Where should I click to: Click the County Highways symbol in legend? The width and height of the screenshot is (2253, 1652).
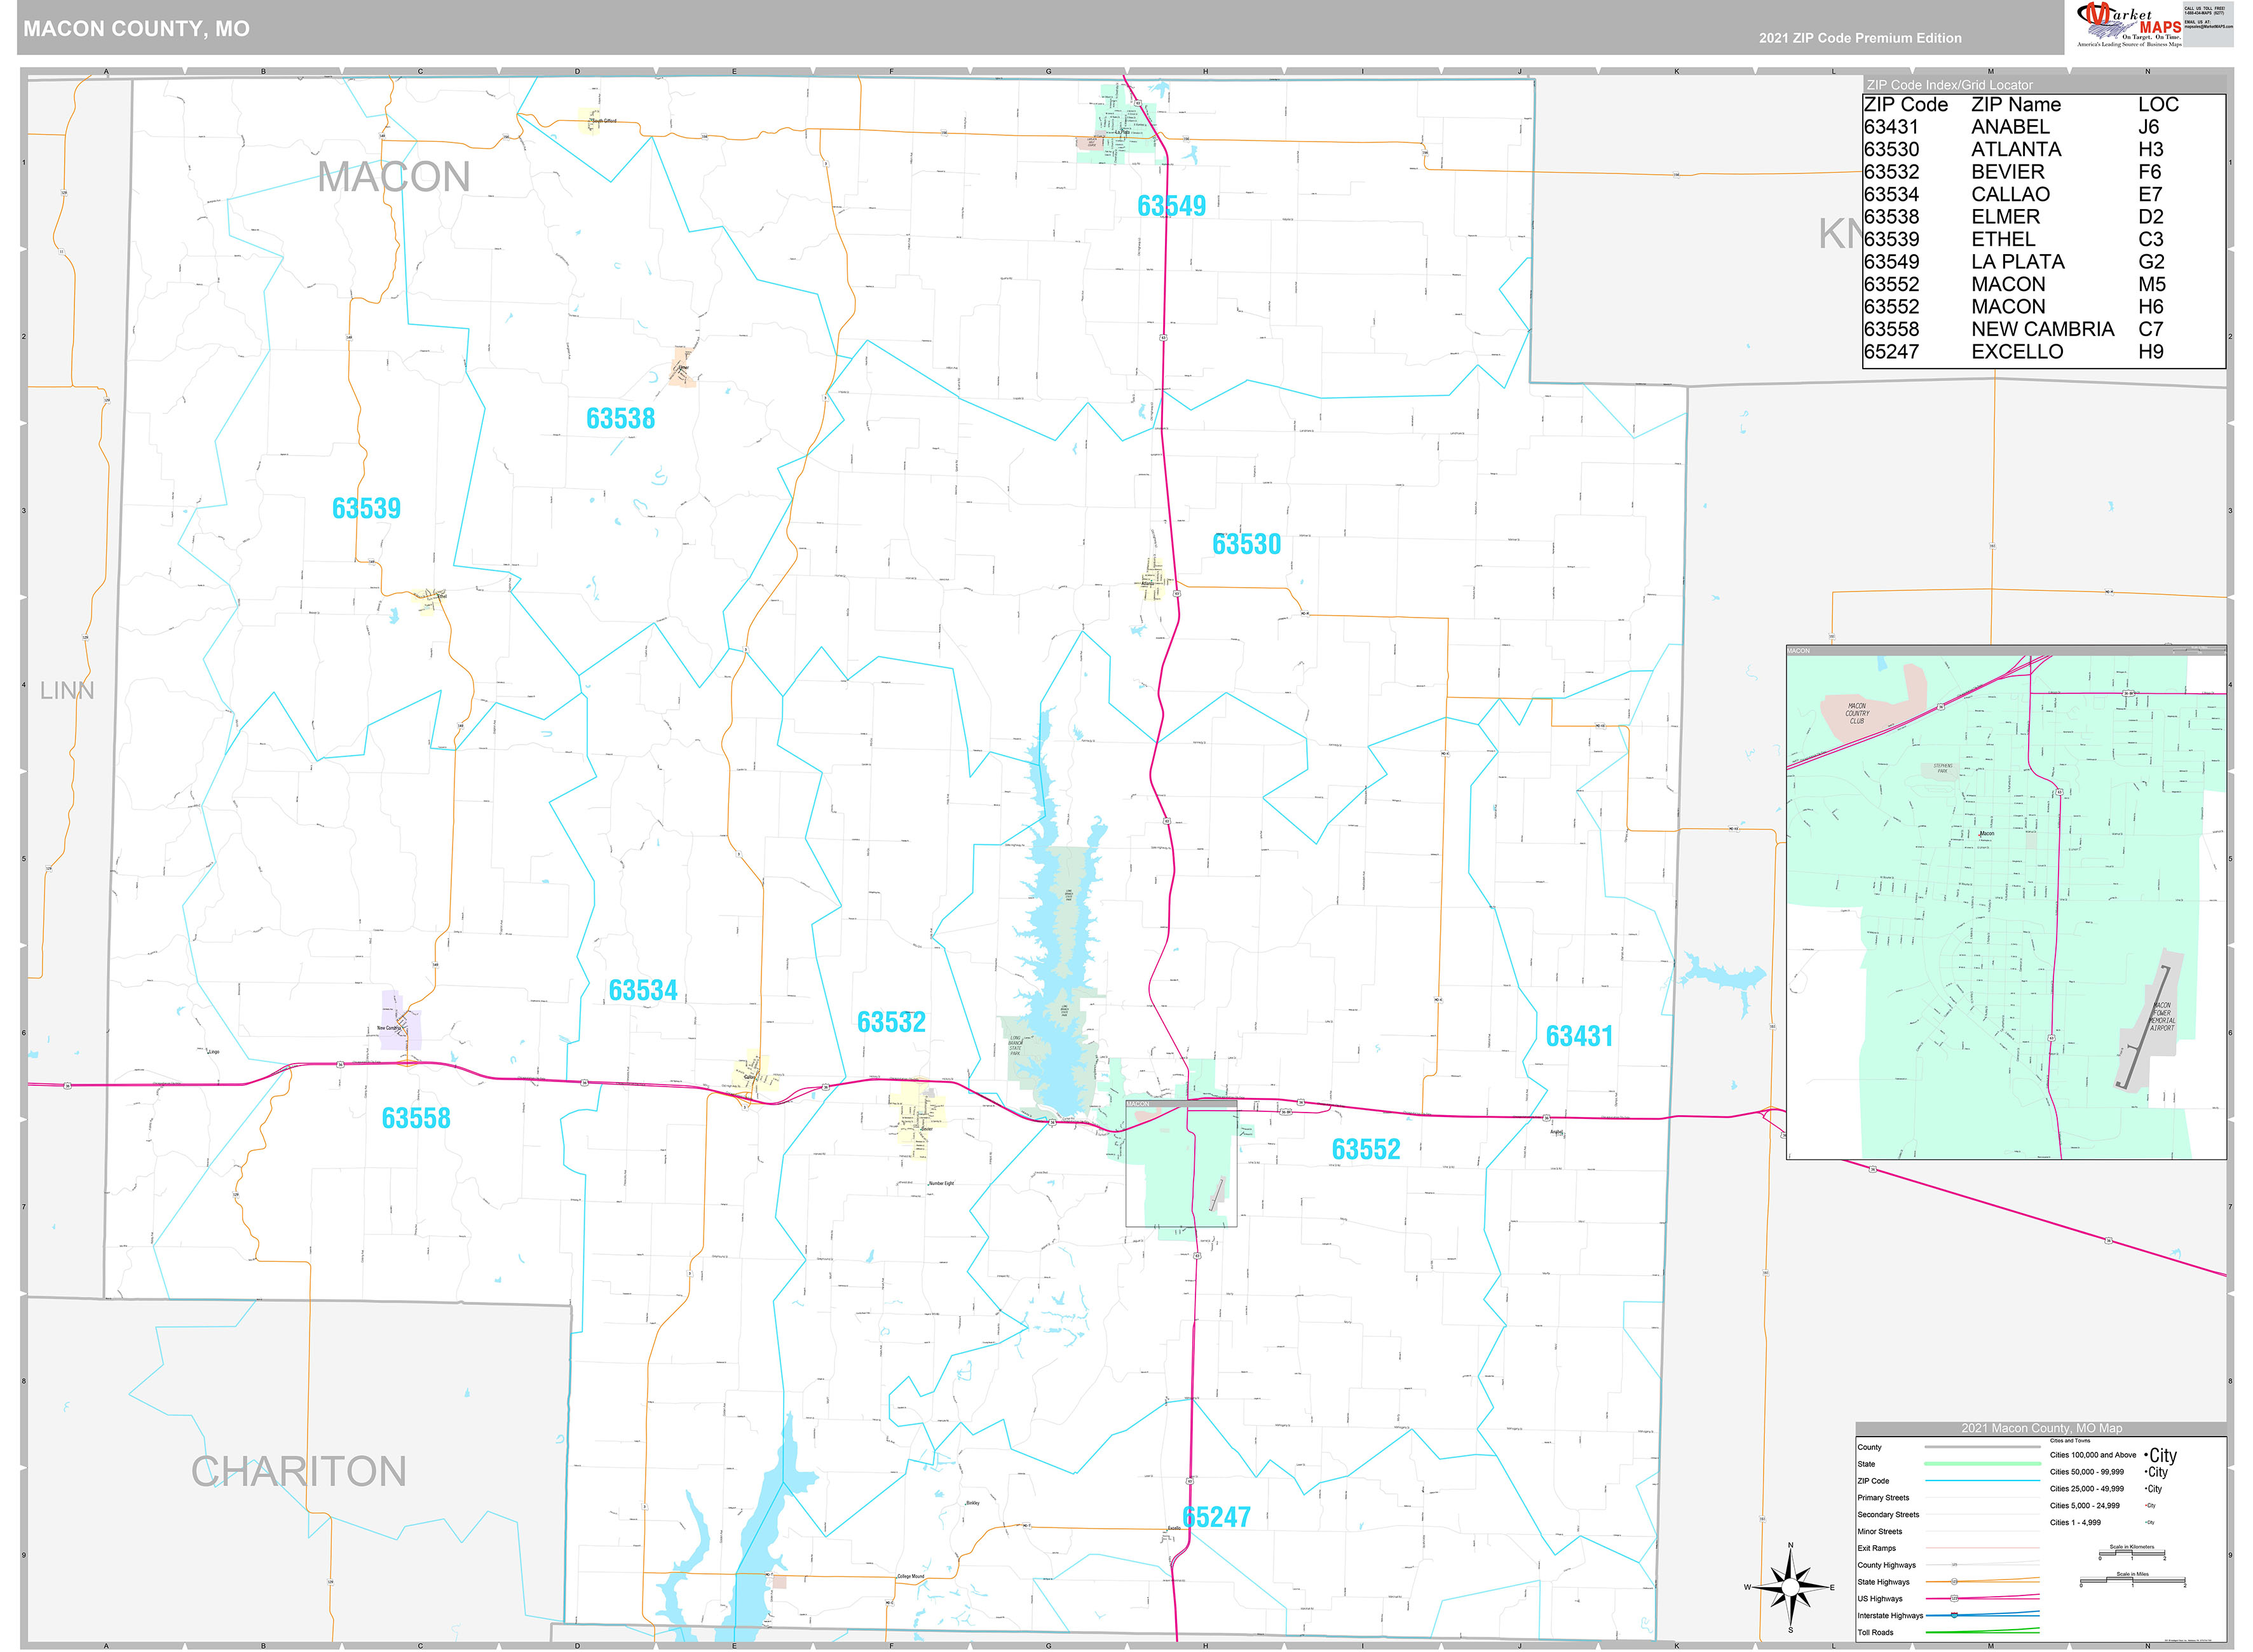1954,1564
